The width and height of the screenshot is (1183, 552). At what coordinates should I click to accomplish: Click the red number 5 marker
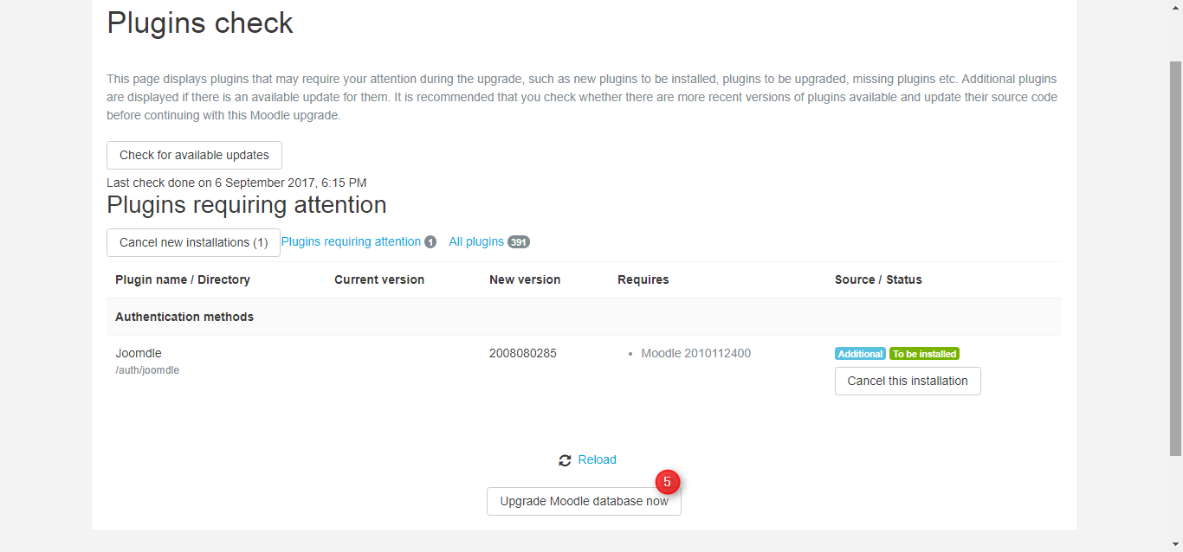pyautogui.click(x=667, y=482)
